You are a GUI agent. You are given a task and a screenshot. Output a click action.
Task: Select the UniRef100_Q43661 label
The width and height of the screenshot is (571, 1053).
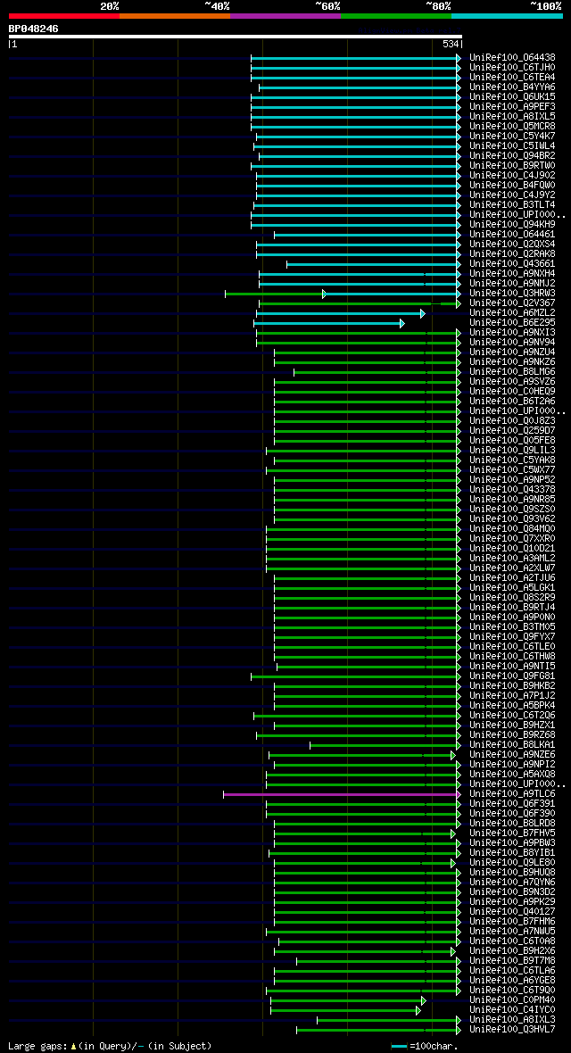[x=512, y=264]
